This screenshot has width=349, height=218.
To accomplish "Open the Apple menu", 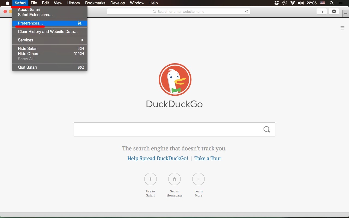I will click(x=7, y=3).
